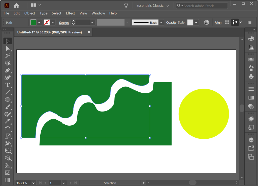Choose the Magic Wand tool
This screenshot has width=258, height=186.
tap(7, 56)
